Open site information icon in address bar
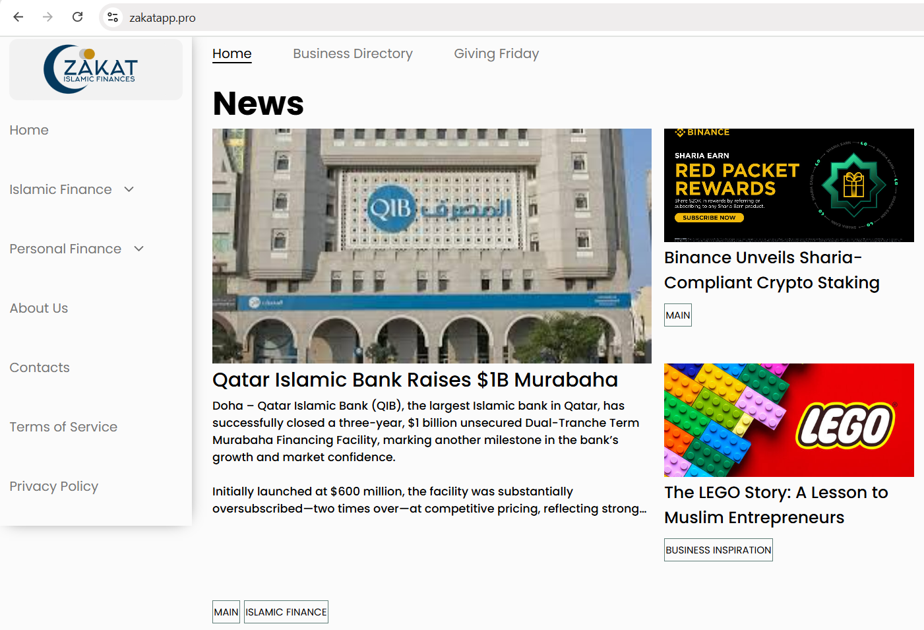This screenshot has height=630, width=924. [x=113, y=17]
